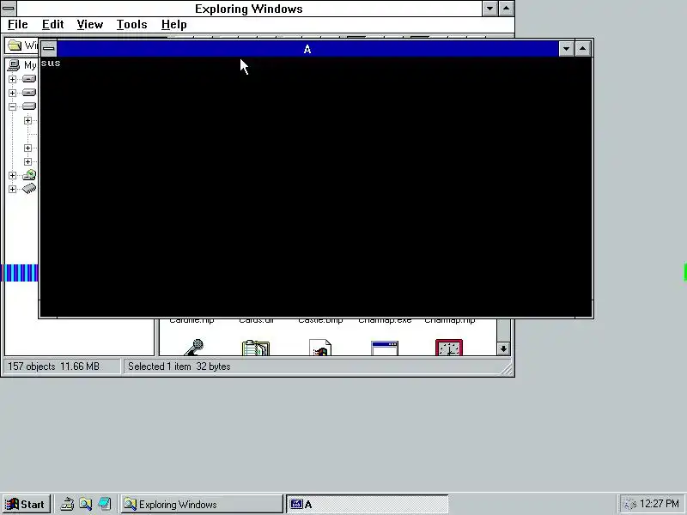Click the file list scroll-down arrow
Viewport: 687px width, 515px height.
[503, 348]
